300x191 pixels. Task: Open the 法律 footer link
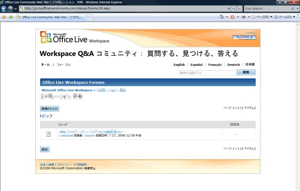42,164
